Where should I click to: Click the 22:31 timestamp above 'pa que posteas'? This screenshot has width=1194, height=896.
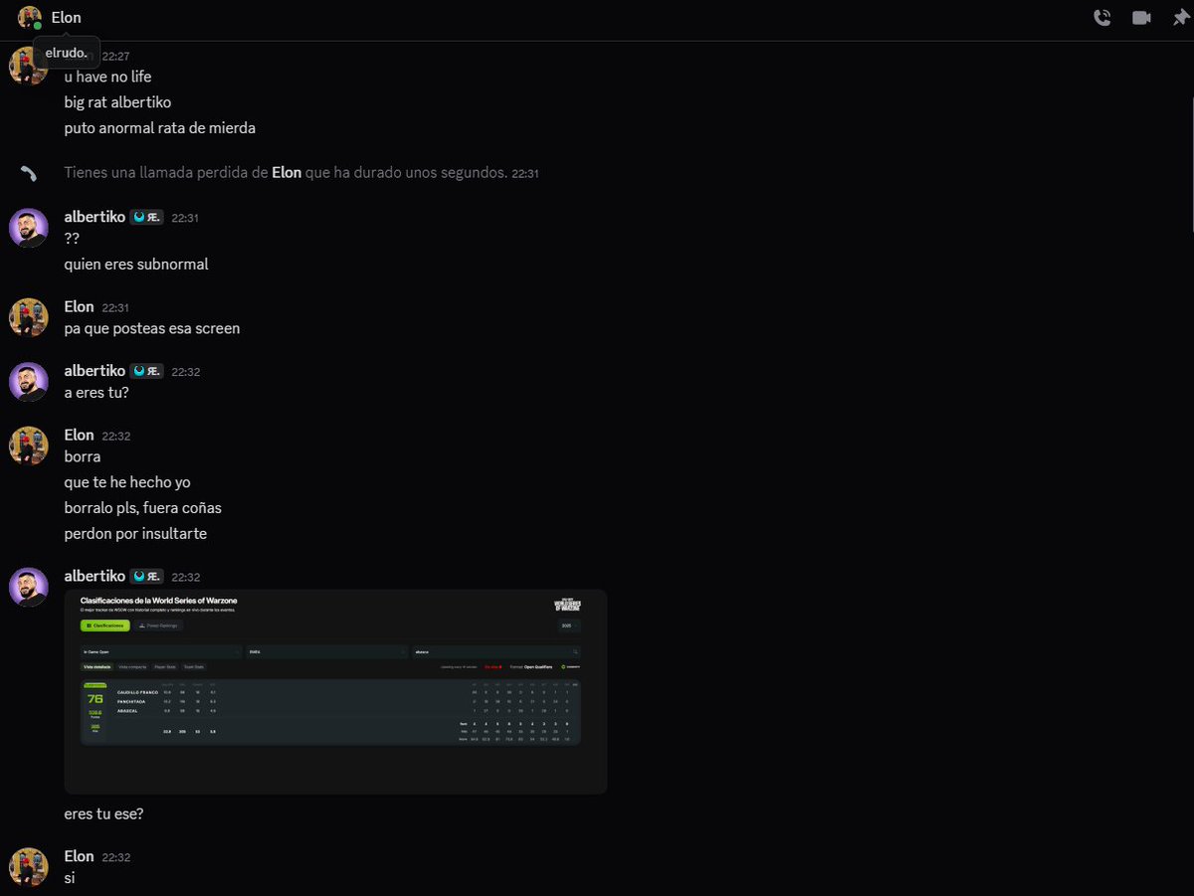point(115,308)
